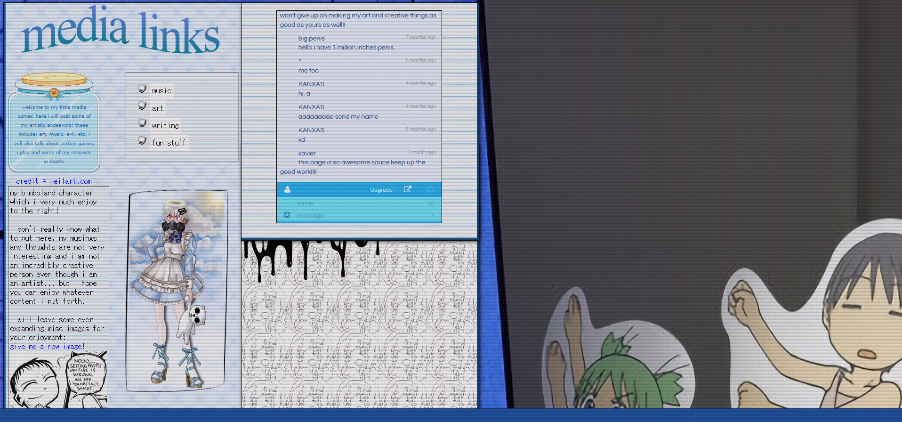Click the page icon beside music
The height and width of the screenshot is (422, 902).
(142, 89)
